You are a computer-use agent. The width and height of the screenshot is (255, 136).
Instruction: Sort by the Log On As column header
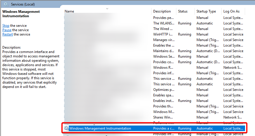(x=231, y=11)
